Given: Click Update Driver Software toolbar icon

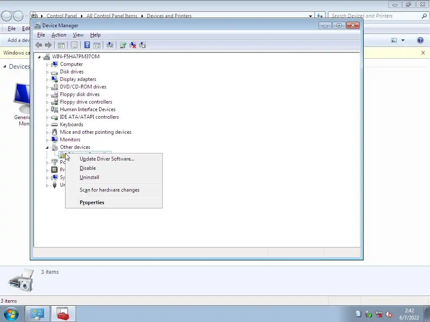Looking at the screenshot, I should click(123, 45).
